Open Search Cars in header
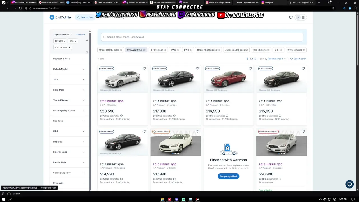 [x=85, y=17]
